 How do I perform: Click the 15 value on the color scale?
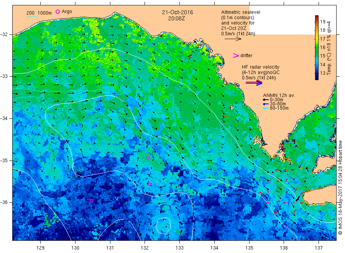point(322,56)
